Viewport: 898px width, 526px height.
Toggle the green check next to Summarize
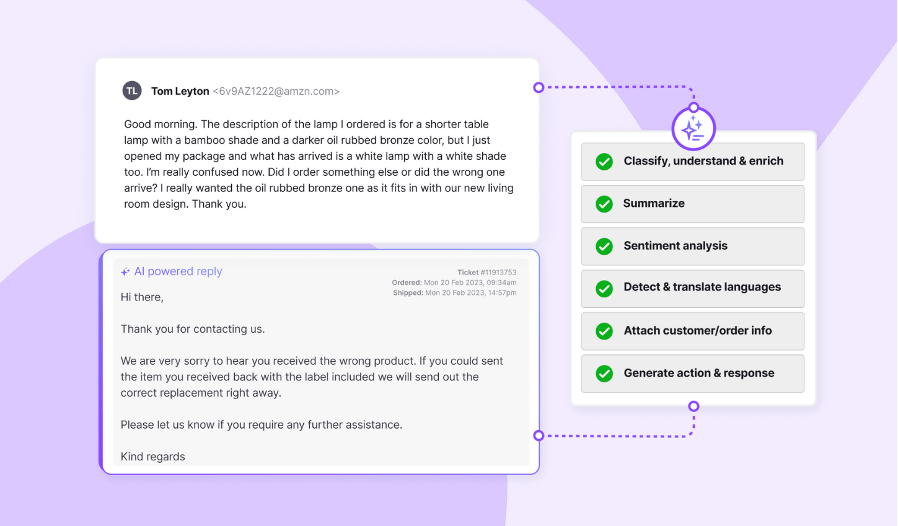coord(604,204)
